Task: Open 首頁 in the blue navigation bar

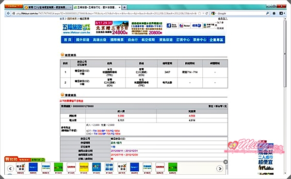Action: [x=68, y=40]
